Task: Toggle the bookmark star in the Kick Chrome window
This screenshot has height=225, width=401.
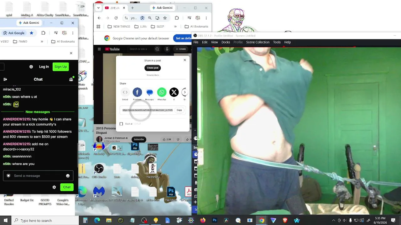Action: pyautogui.click(x=31, y=33)
